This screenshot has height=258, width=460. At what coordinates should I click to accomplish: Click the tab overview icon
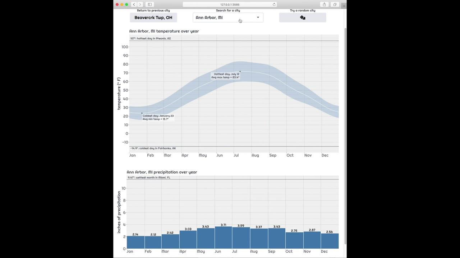point(335,4)
